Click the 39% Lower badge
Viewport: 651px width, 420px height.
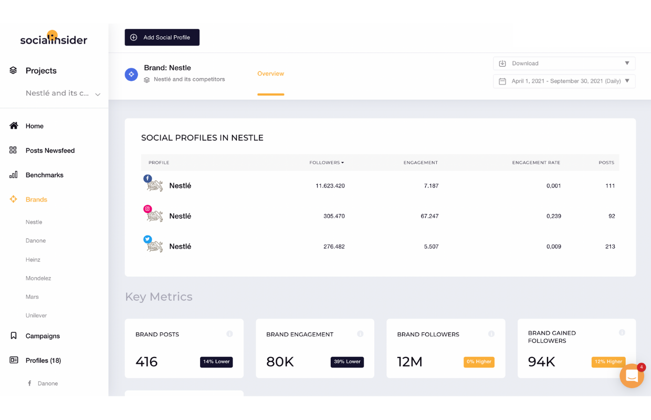(x=347, y=362)
